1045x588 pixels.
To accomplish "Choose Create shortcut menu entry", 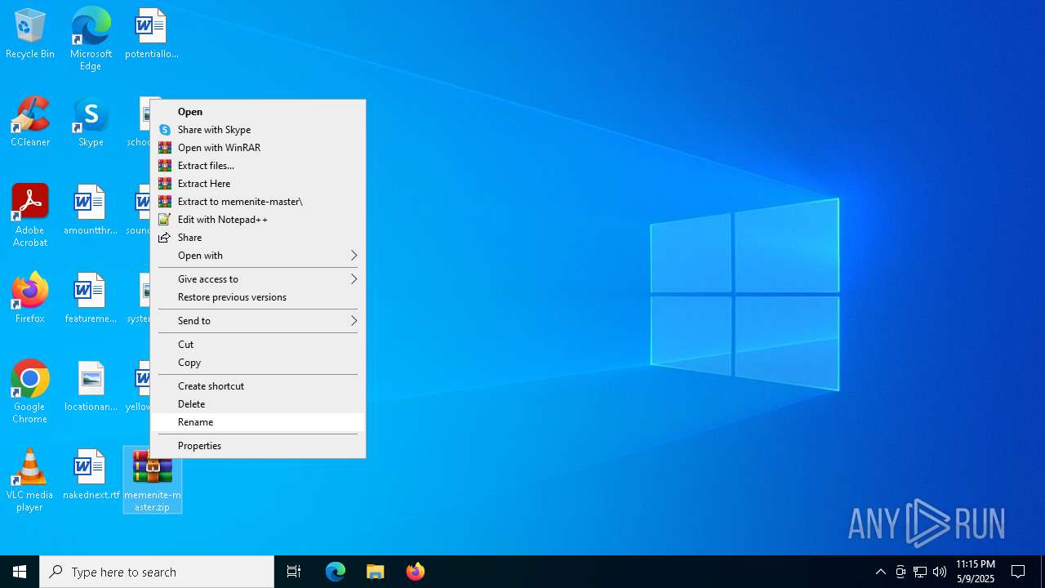I will (x=258, y=386).
